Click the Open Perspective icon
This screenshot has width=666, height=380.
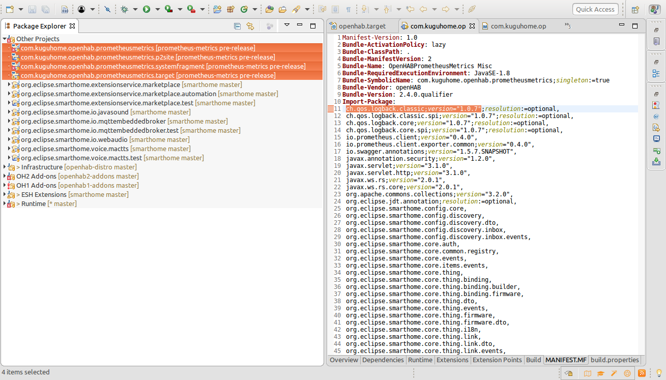pos(635,9)
